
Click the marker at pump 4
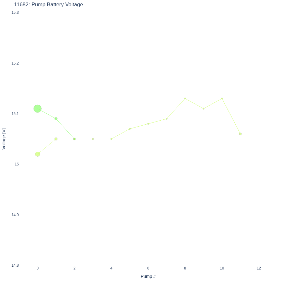coord(111,139)
